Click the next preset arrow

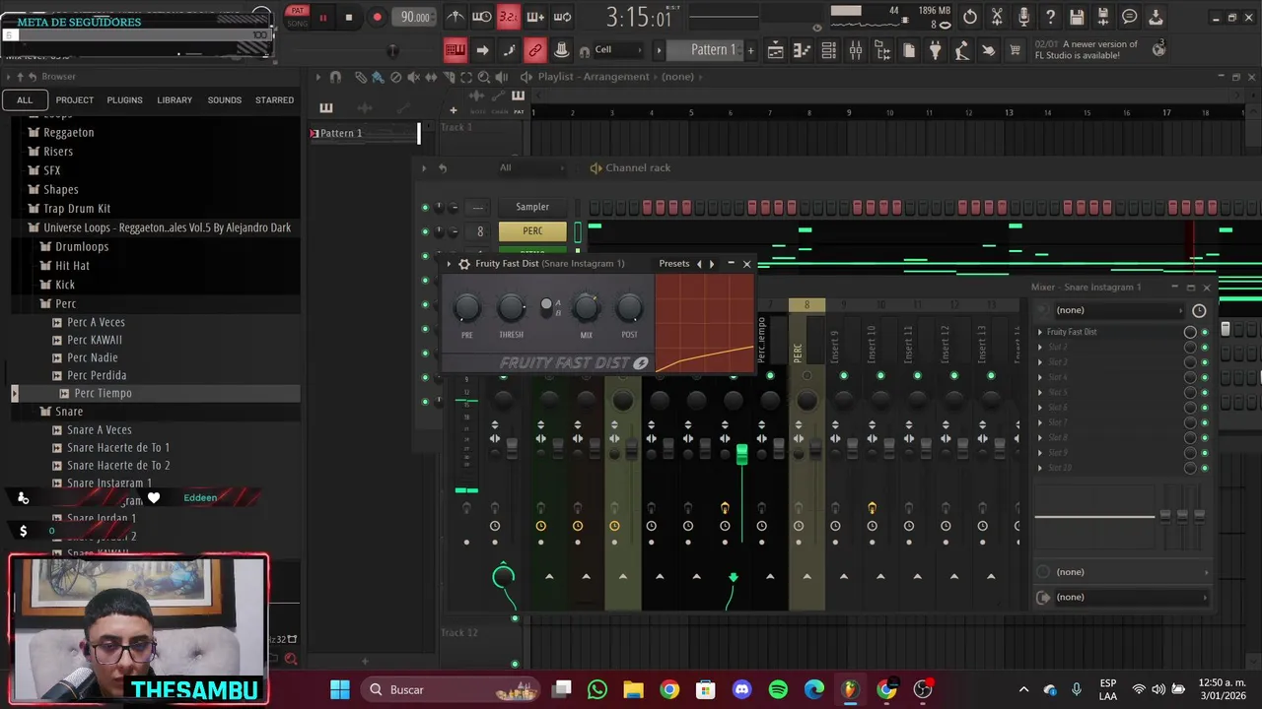click(712, 264)
